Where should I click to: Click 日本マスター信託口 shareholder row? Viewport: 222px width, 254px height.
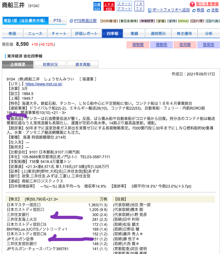(57, 205)
